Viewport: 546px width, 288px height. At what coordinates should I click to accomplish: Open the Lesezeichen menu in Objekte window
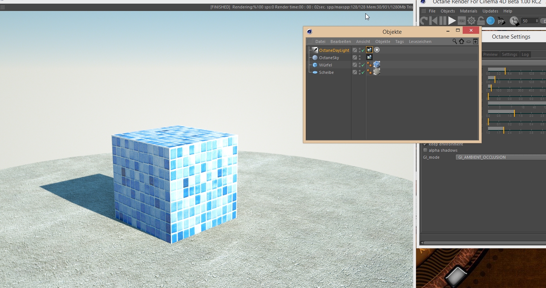click(420, 42)
